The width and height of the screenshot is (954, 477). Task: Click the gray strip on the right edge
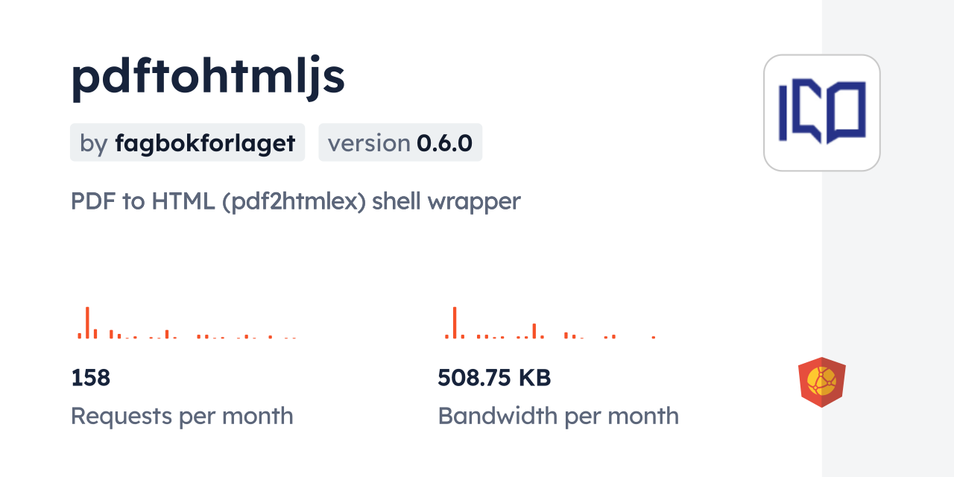(x=888, y=238)
